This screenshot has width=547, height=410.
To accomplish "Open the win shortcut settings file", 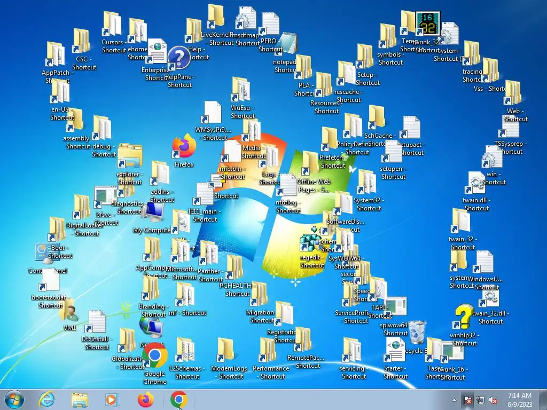I will pos(492,157).
